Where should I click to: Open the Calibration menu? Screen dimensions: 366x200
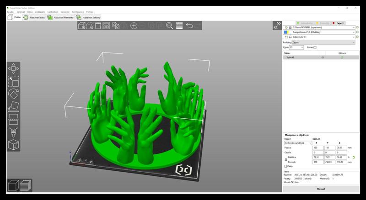[x=53, y=12]
